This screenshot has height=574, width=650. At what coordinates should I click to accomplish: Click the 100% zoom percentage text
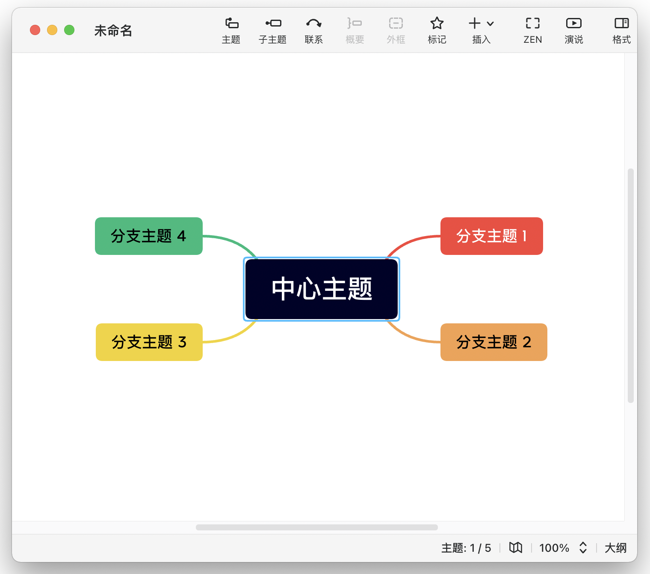[554, 548]
